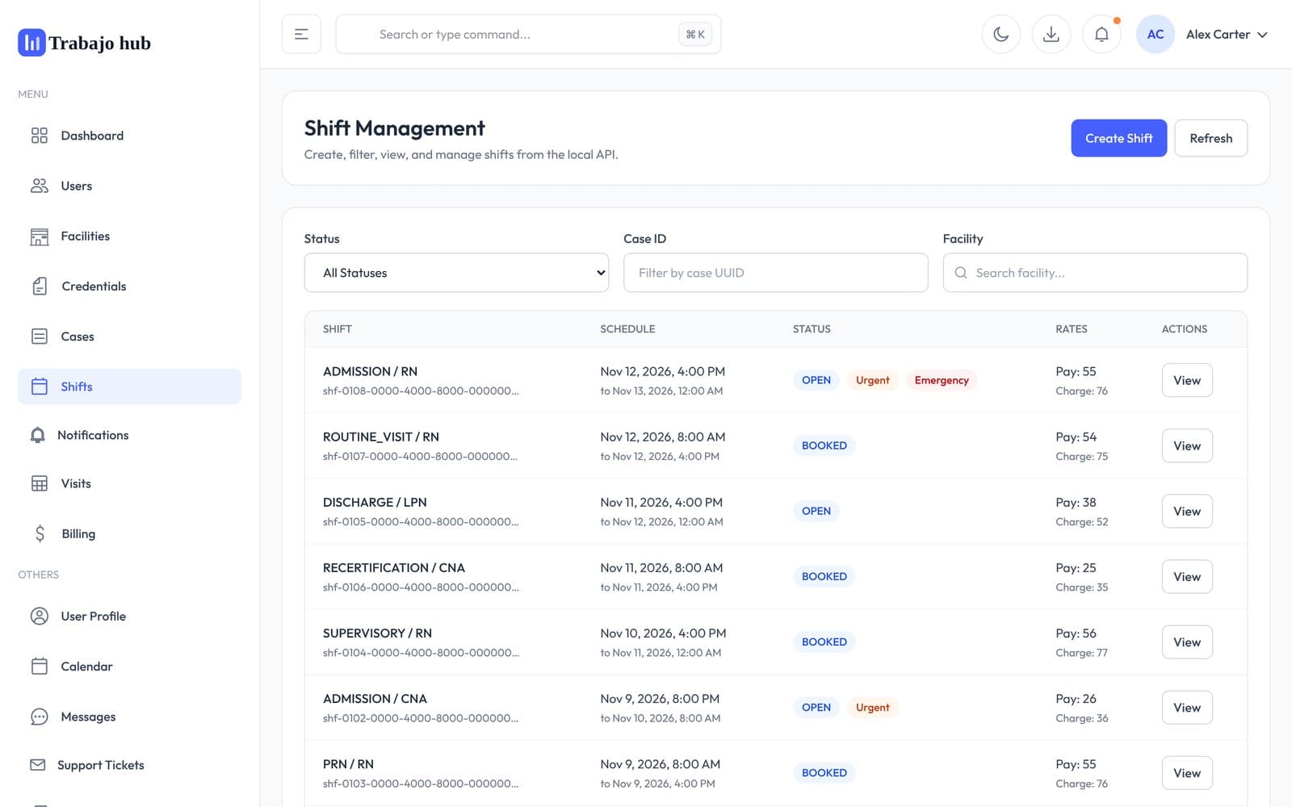Open Facilities page in sidebar
The height and width of the screenshot is (807, 1292).
pos(129,236)
